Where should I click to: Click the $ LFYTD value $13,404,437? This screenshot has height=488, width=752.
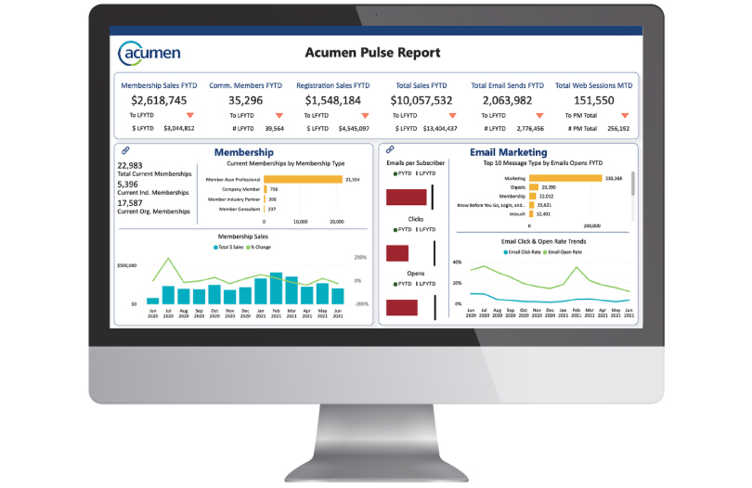pos(440,128)
